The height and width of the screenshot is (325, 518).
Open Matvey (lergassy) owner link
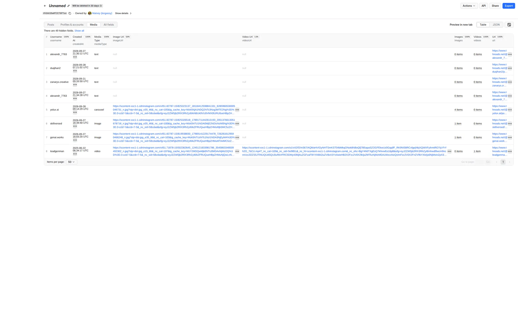click(x=102, y=13)
